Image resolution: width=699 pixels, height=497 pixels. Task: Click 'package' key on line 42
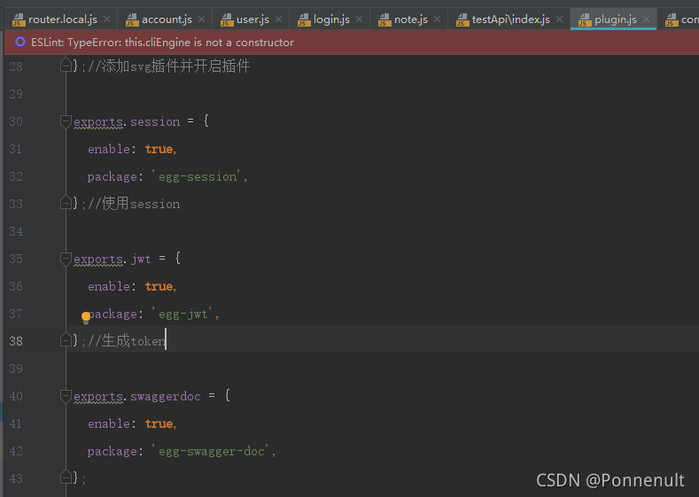(113, 452)
